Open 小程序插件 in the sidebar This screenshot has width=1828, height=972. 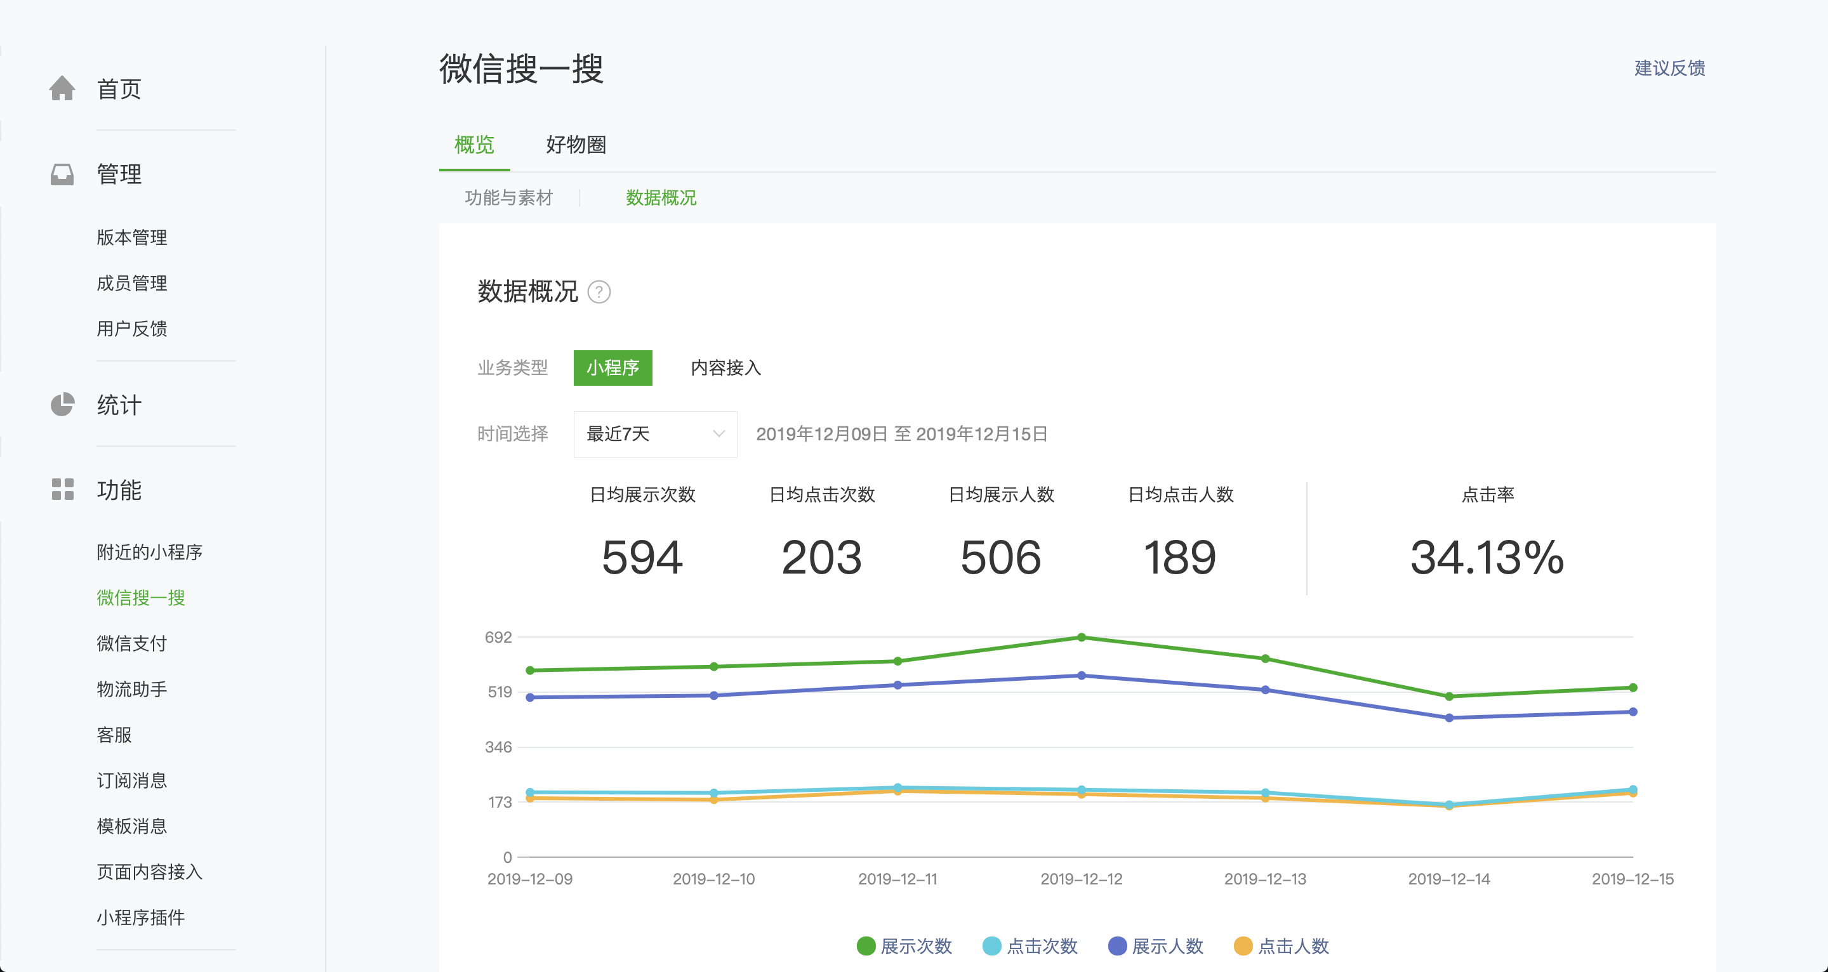point(140,917)
